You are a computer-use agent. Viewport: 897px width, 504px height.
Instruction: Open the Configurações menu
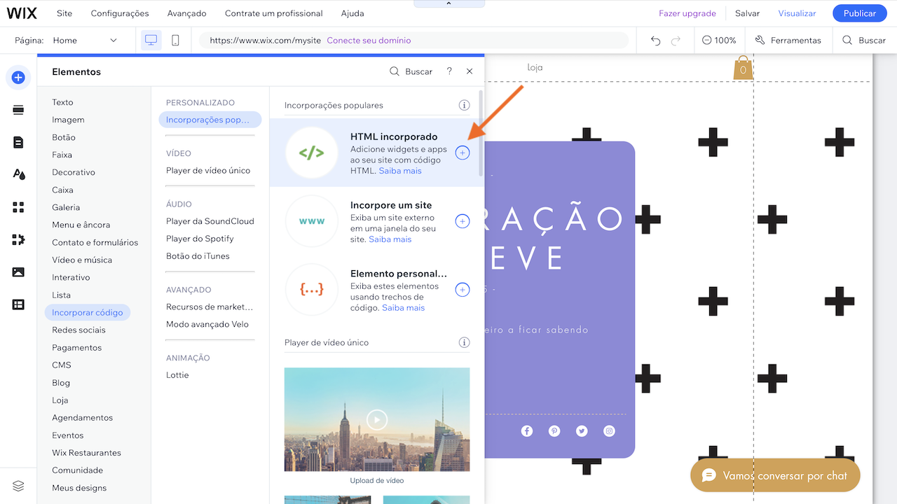120,13
